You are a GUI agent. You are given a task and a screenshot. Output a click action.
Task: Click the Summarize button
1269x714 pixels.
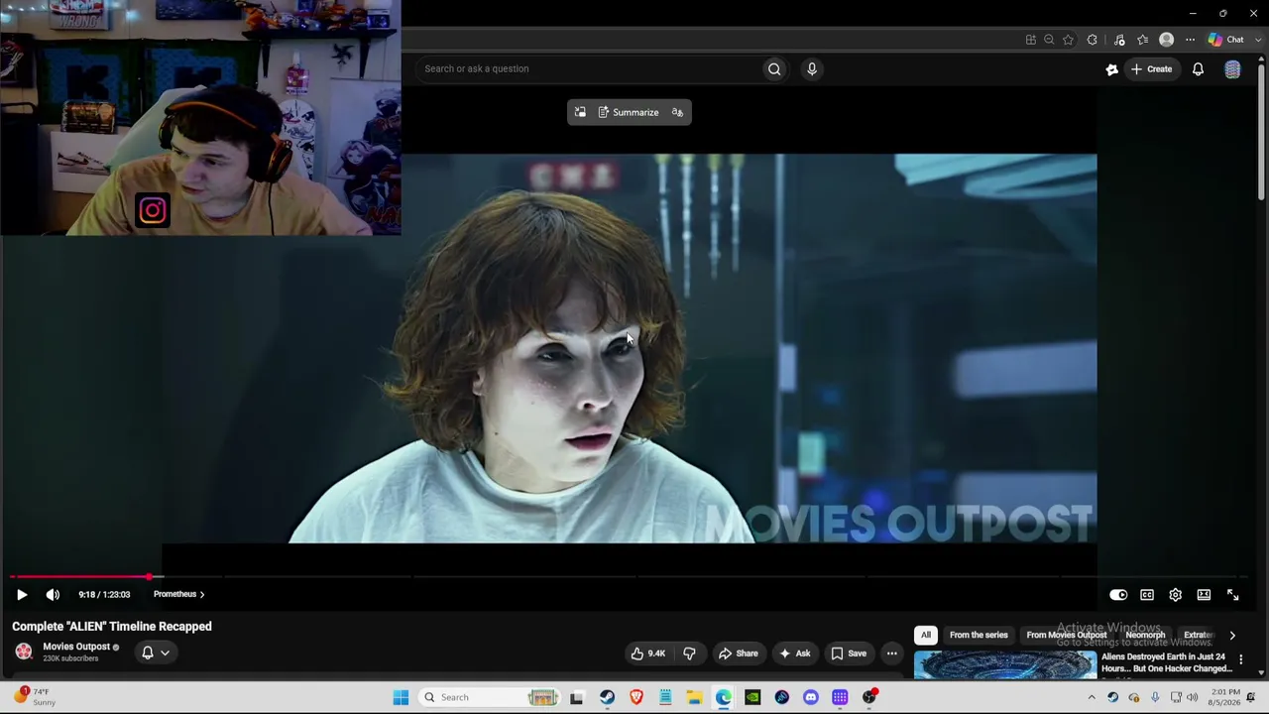(629, 112)
